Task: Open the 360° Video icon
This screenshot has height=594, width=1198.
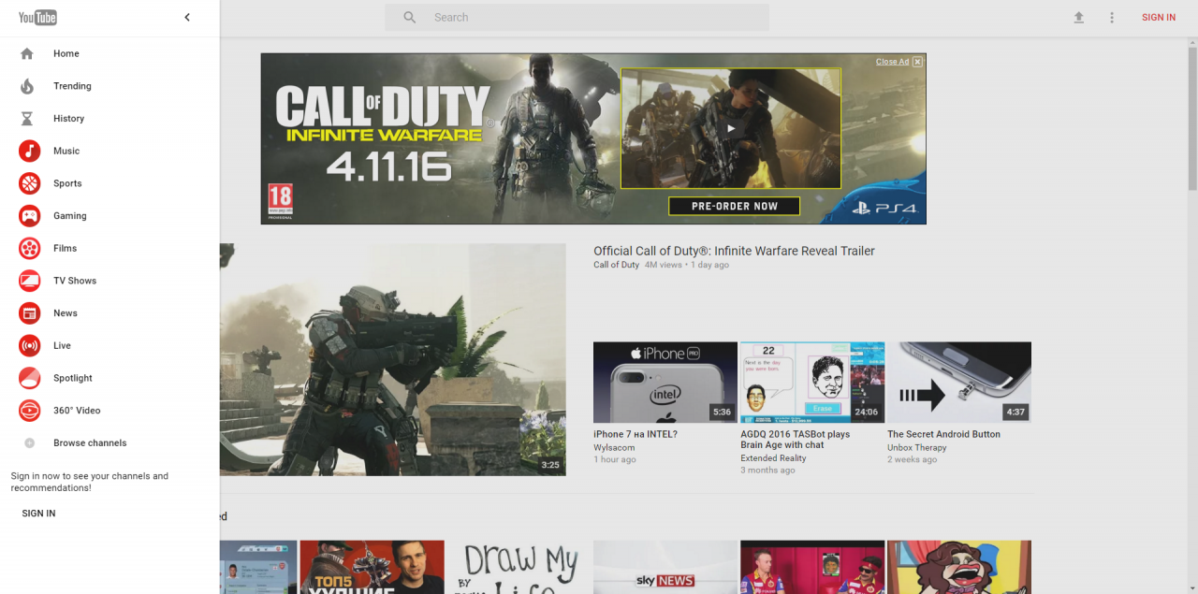Action: point(30,411)
